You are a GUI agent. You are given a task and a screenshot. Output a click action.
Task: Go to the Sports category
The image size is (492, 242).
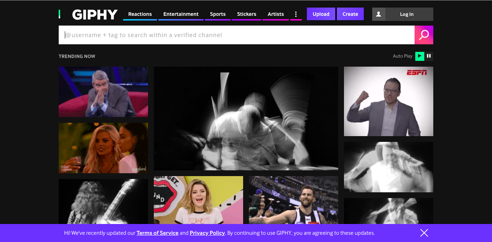[218, 14]
